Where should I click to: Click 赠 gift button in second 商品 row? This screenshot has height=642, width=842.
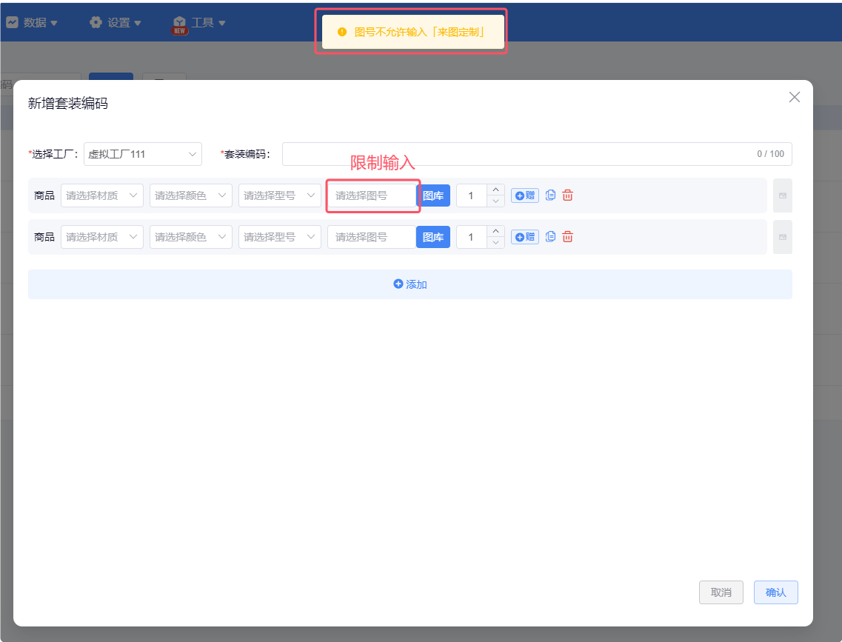524,237
